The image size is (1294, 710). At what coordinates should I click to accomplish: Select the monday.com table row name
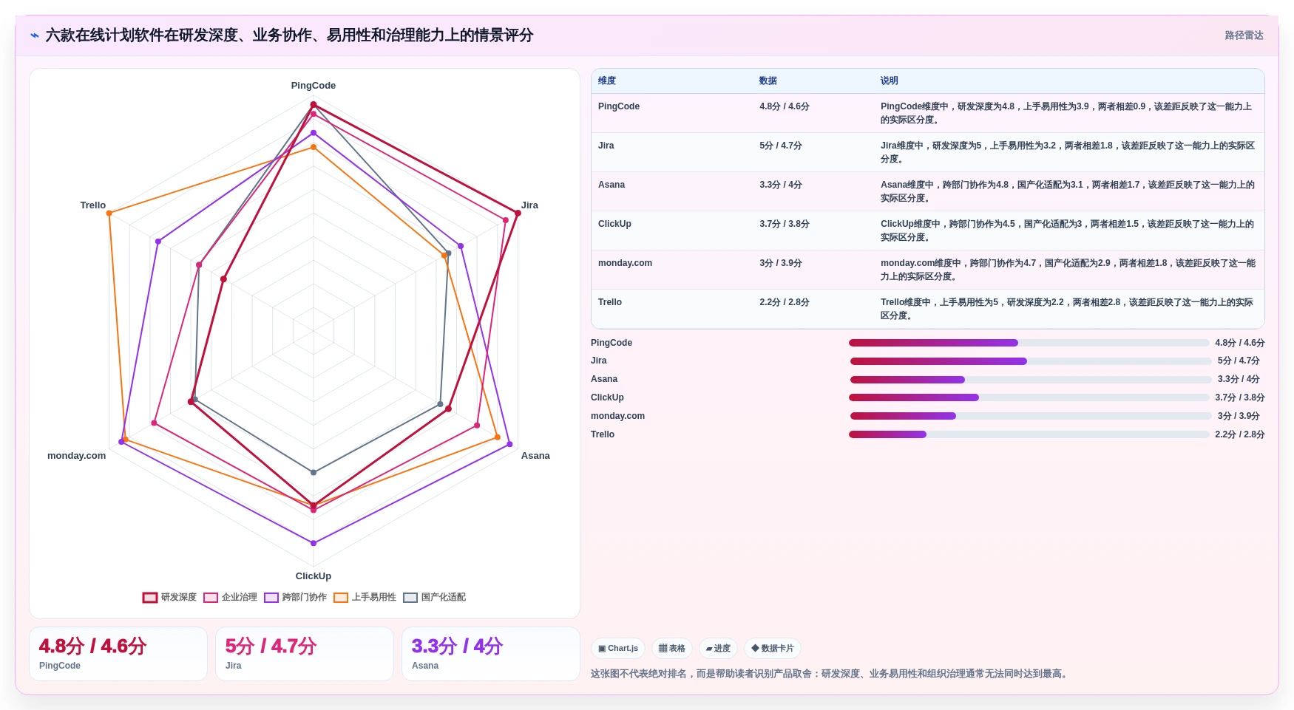click(x=625, y=263)
